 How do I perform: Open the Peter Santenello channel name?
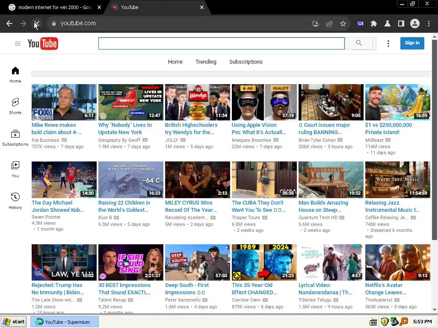point(183,300)
